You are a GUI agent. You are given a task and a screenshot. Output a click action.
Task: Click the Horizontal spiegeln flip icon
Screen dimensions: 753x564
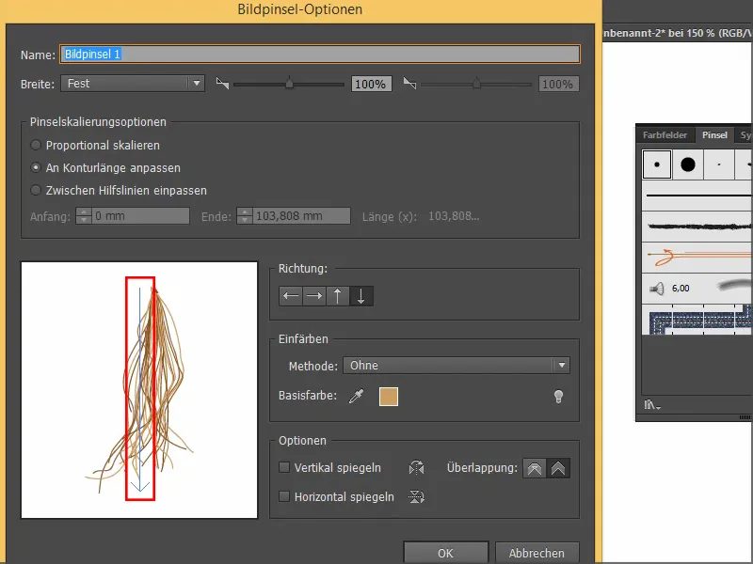416,496
